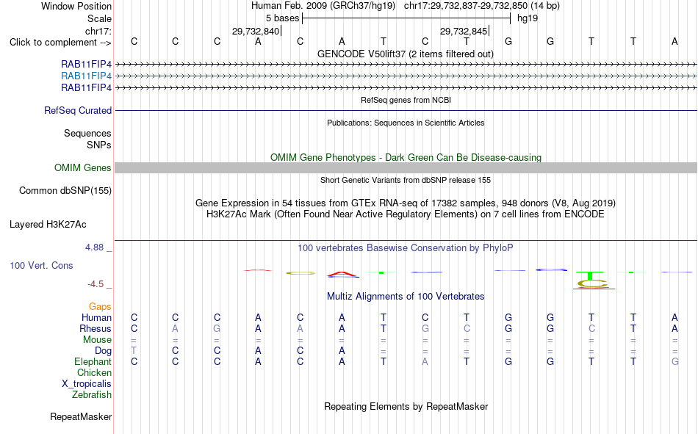Click the 'Human Feb. 2009 (GRCh37/hg19)' assembly text

323,6
